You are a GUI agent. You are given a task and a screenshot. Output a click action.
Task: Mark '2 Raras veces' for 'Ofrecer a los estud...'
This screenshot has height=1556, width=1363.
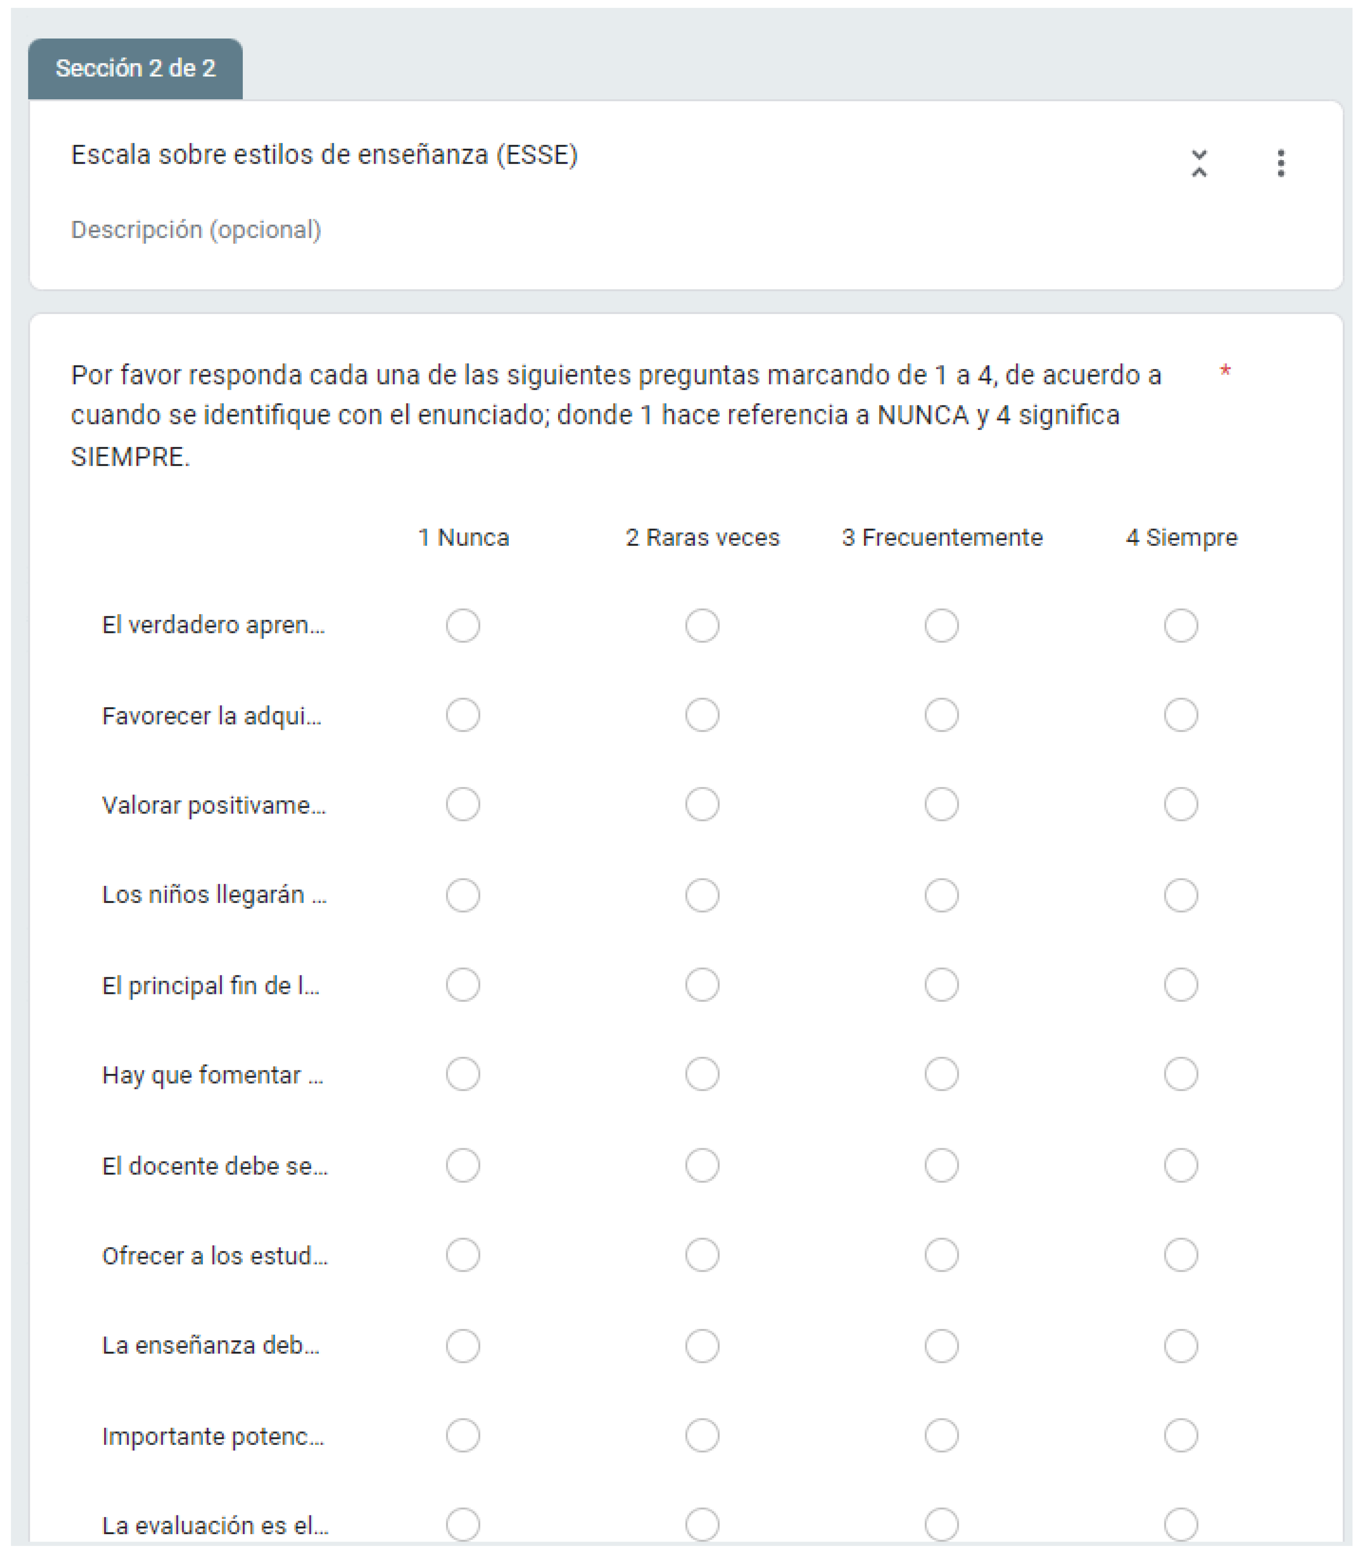coord(702,1255)
